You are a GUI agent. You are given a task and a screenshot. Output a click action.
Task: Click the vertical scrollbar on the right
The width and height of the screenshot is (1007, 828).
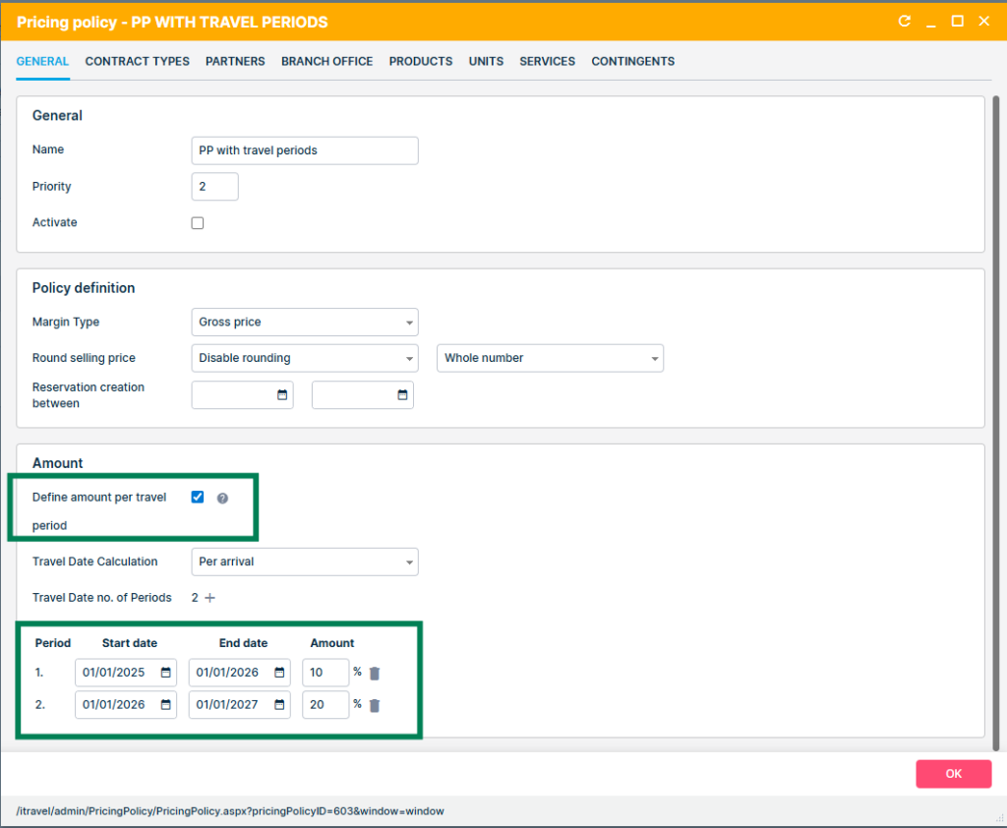pos(997,413)
